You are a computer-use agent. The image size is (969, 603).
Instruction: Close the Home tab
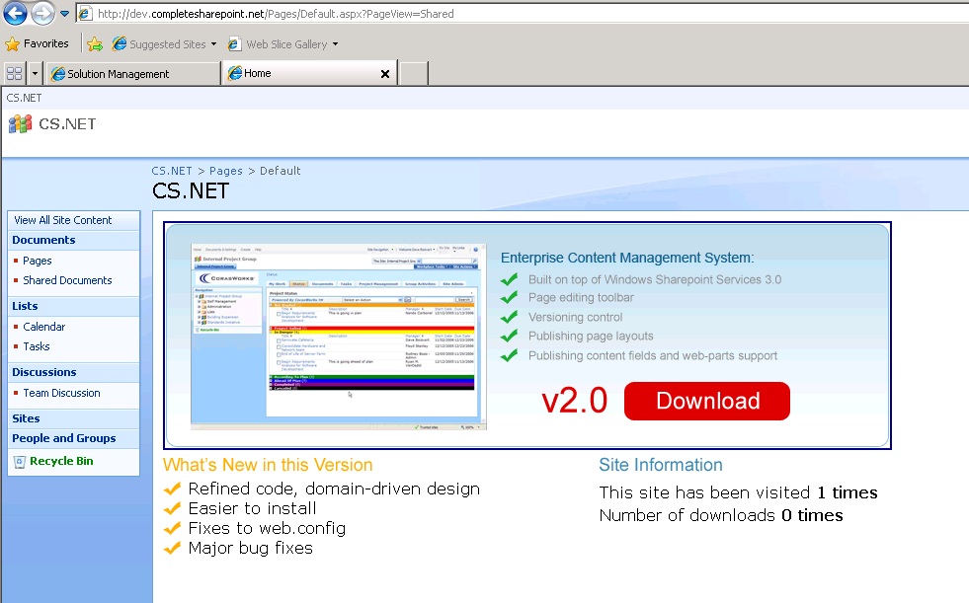point(385,74)
